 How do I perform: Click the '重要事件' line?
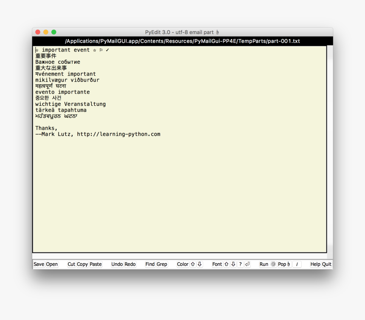click(46, 56)
